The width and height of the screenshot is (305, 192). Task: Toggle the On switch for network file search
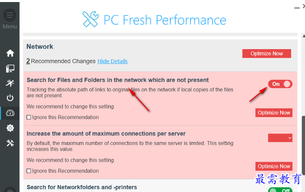pyautogui.click(x=280, y=84)
